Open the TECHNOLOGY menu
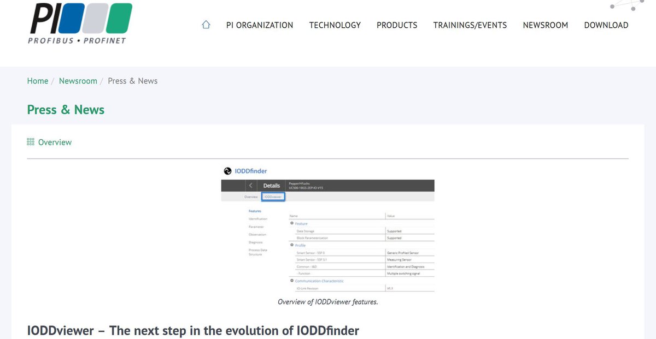This screenshot has height=339, width=656. point(335,25)
